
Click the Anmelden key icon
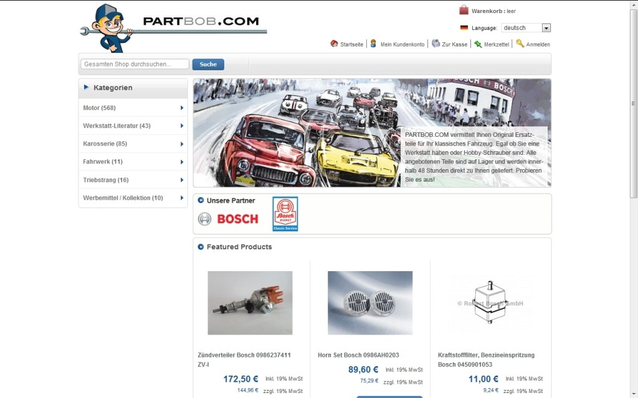coord(520,44)
